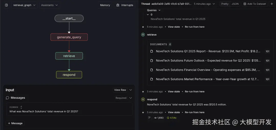Click the plus icon for new thread
The height and width of the screenshot is (130, 276).
tap(272, 4)
